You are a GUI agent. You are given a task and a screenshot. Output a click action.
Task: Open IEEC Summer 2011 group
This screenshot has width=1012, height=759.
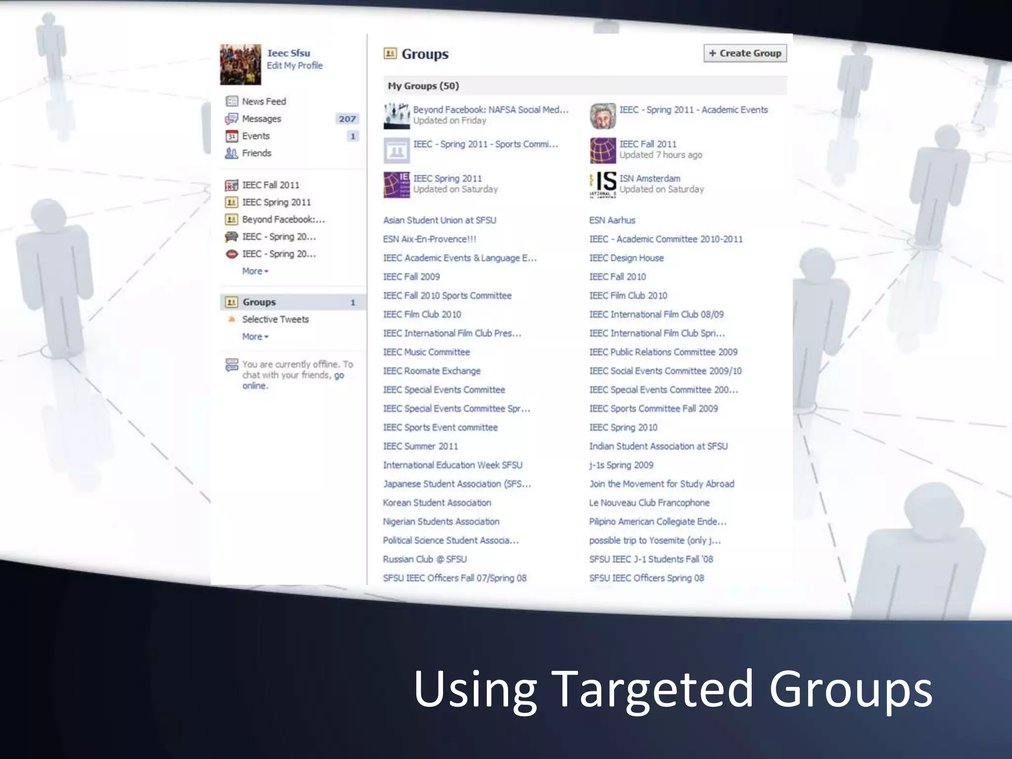(421, 446)
